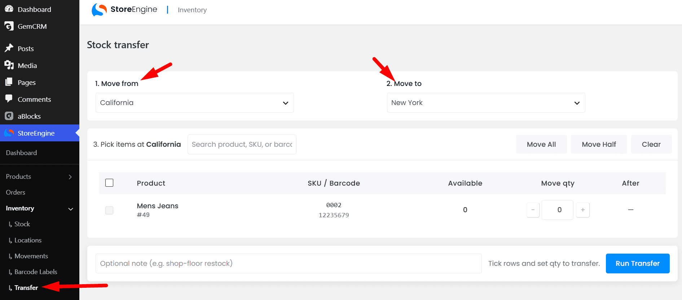The height and width of the screenshot is (300, 682).
Task: Open Barcode Labels page
Action: pos(36,272)
